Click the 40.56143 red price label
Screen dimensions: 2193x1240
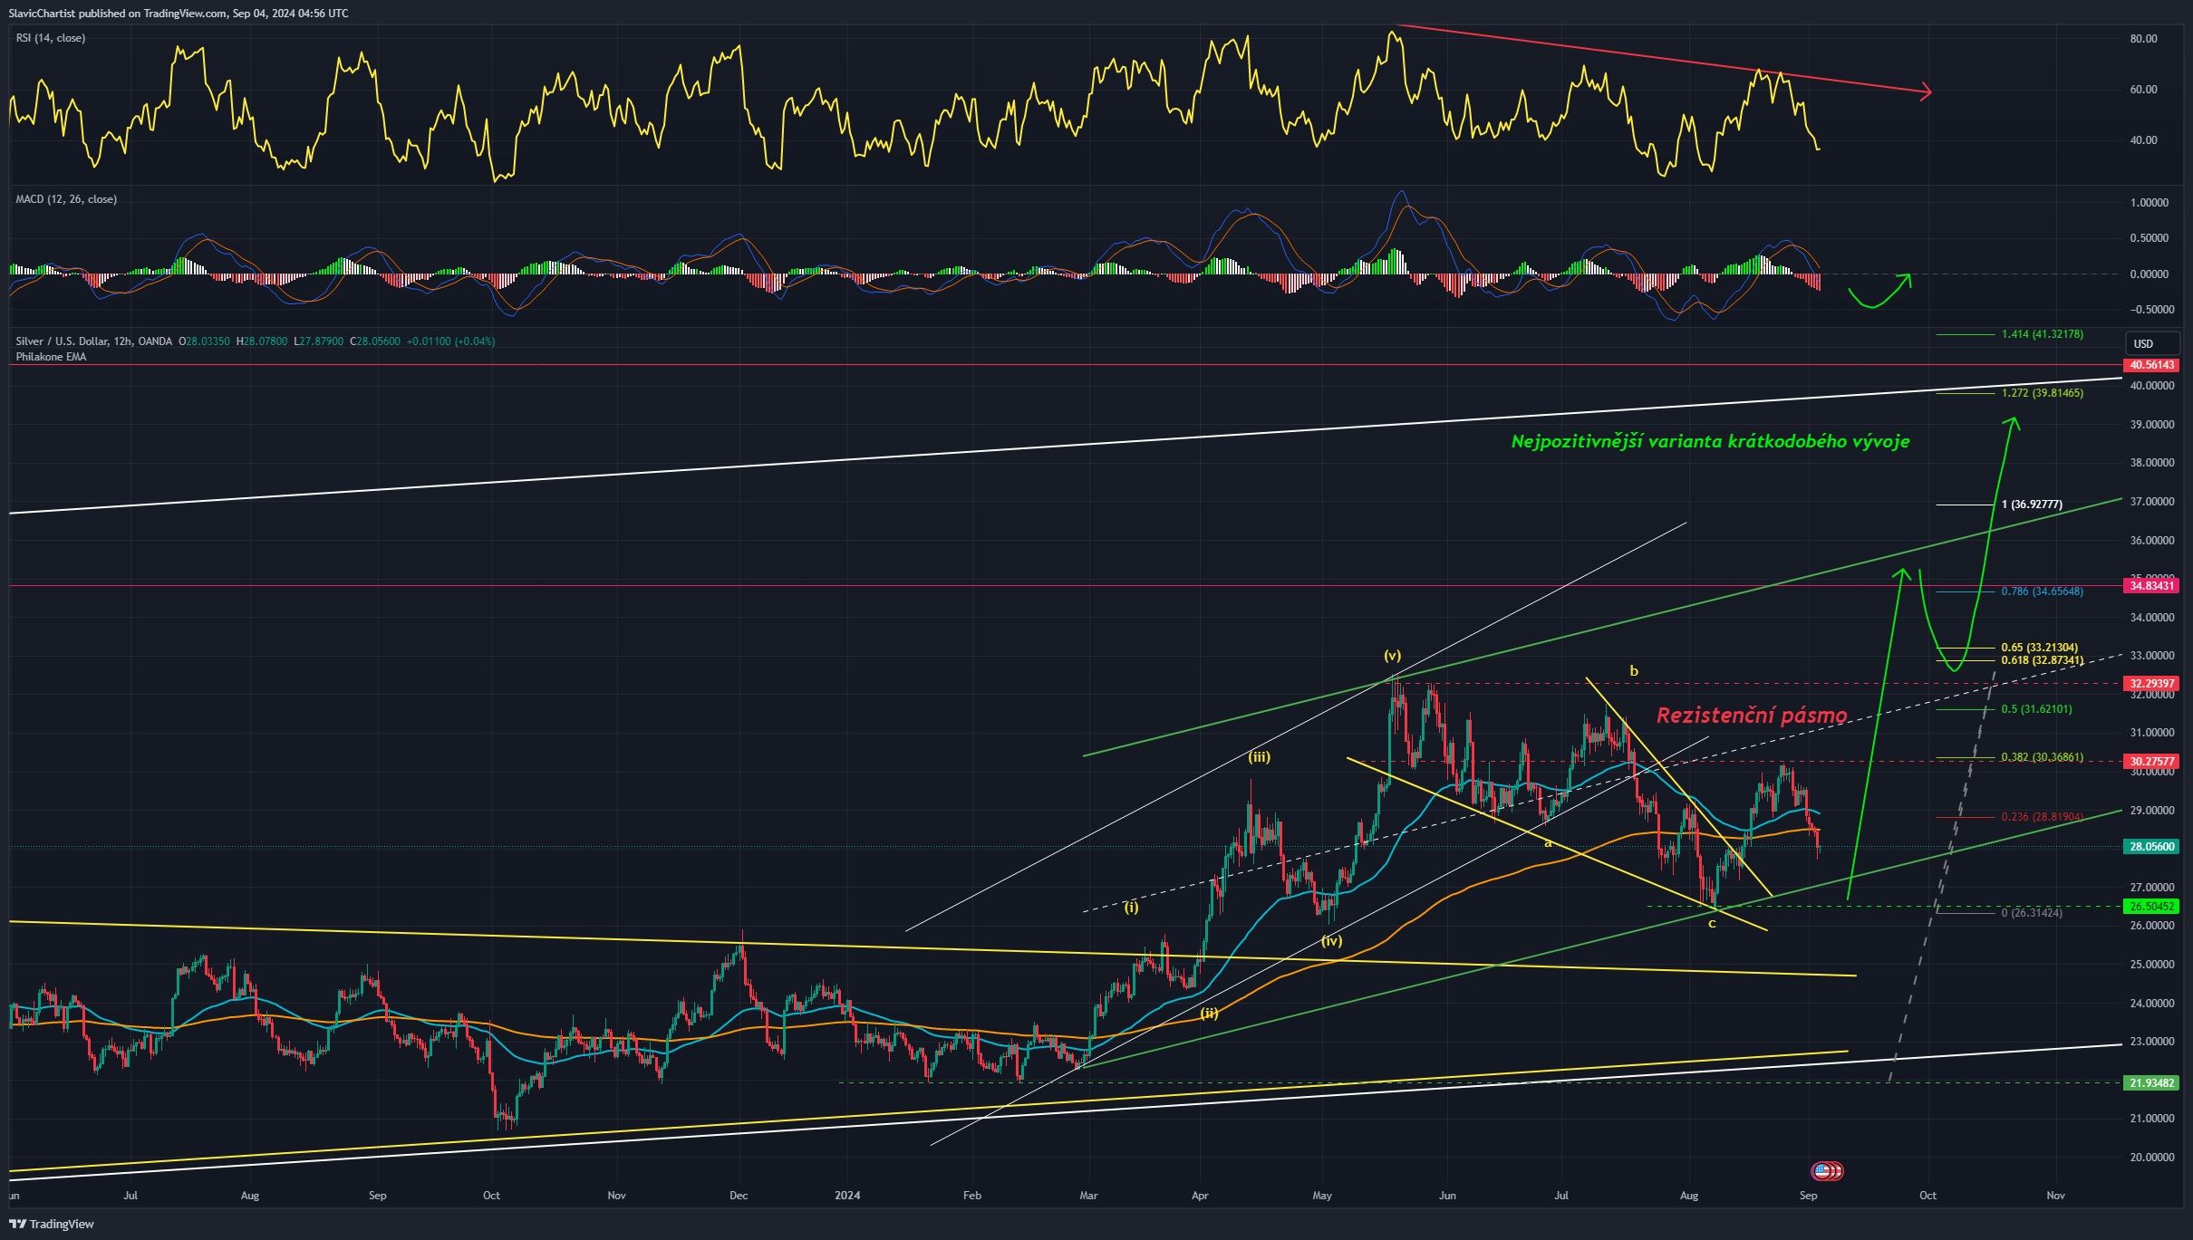click(x=2151, y=365)
